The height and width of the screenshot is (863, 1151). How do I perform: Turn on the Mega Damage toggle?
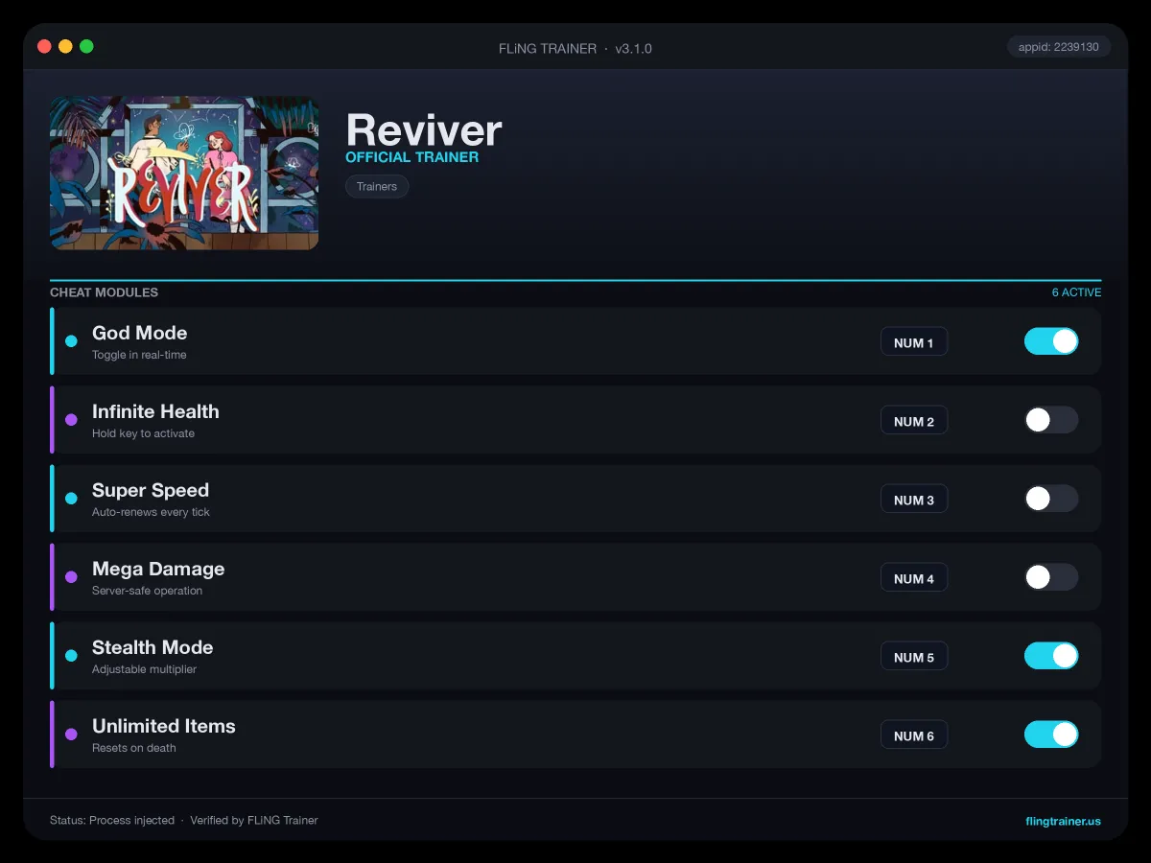pyautogui.click(x=1051, y=577)
